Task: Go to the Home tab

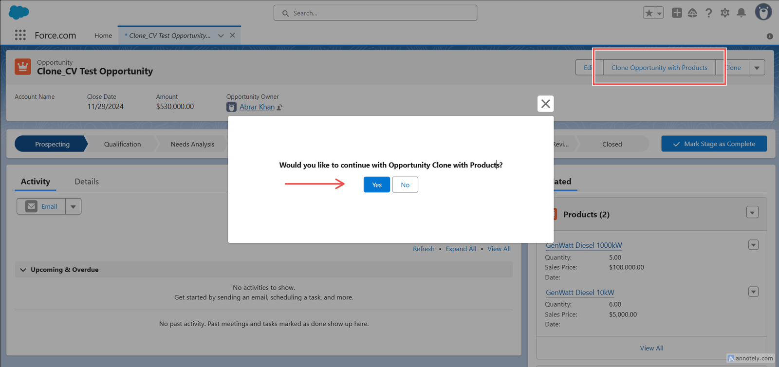Action: [103, 36]
